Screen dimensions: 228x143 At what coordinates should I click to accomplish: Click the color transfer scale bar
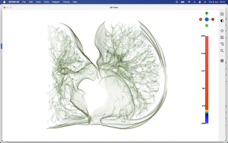coord(207,80)
